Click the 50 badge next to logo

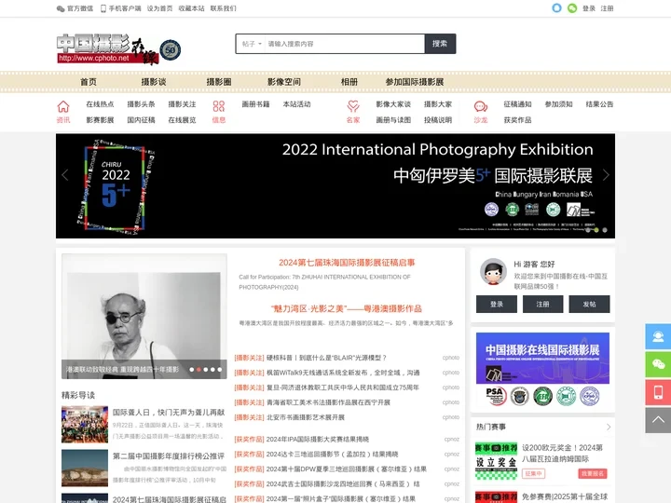click(x=171, y=50)
